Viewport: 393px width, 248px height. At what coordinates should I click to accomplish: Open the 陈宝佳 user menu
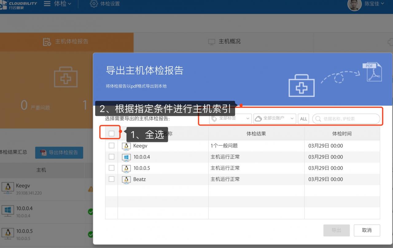pos(374,4)
